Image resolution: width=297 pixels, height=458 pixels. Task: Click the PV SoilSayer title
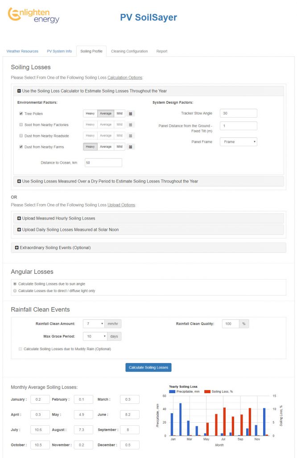click(x=148, y=17)
